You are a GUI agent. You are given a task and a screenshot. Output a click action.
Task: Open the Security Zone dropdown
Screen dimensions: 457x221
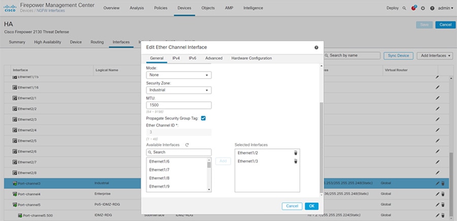coord(179,90)
